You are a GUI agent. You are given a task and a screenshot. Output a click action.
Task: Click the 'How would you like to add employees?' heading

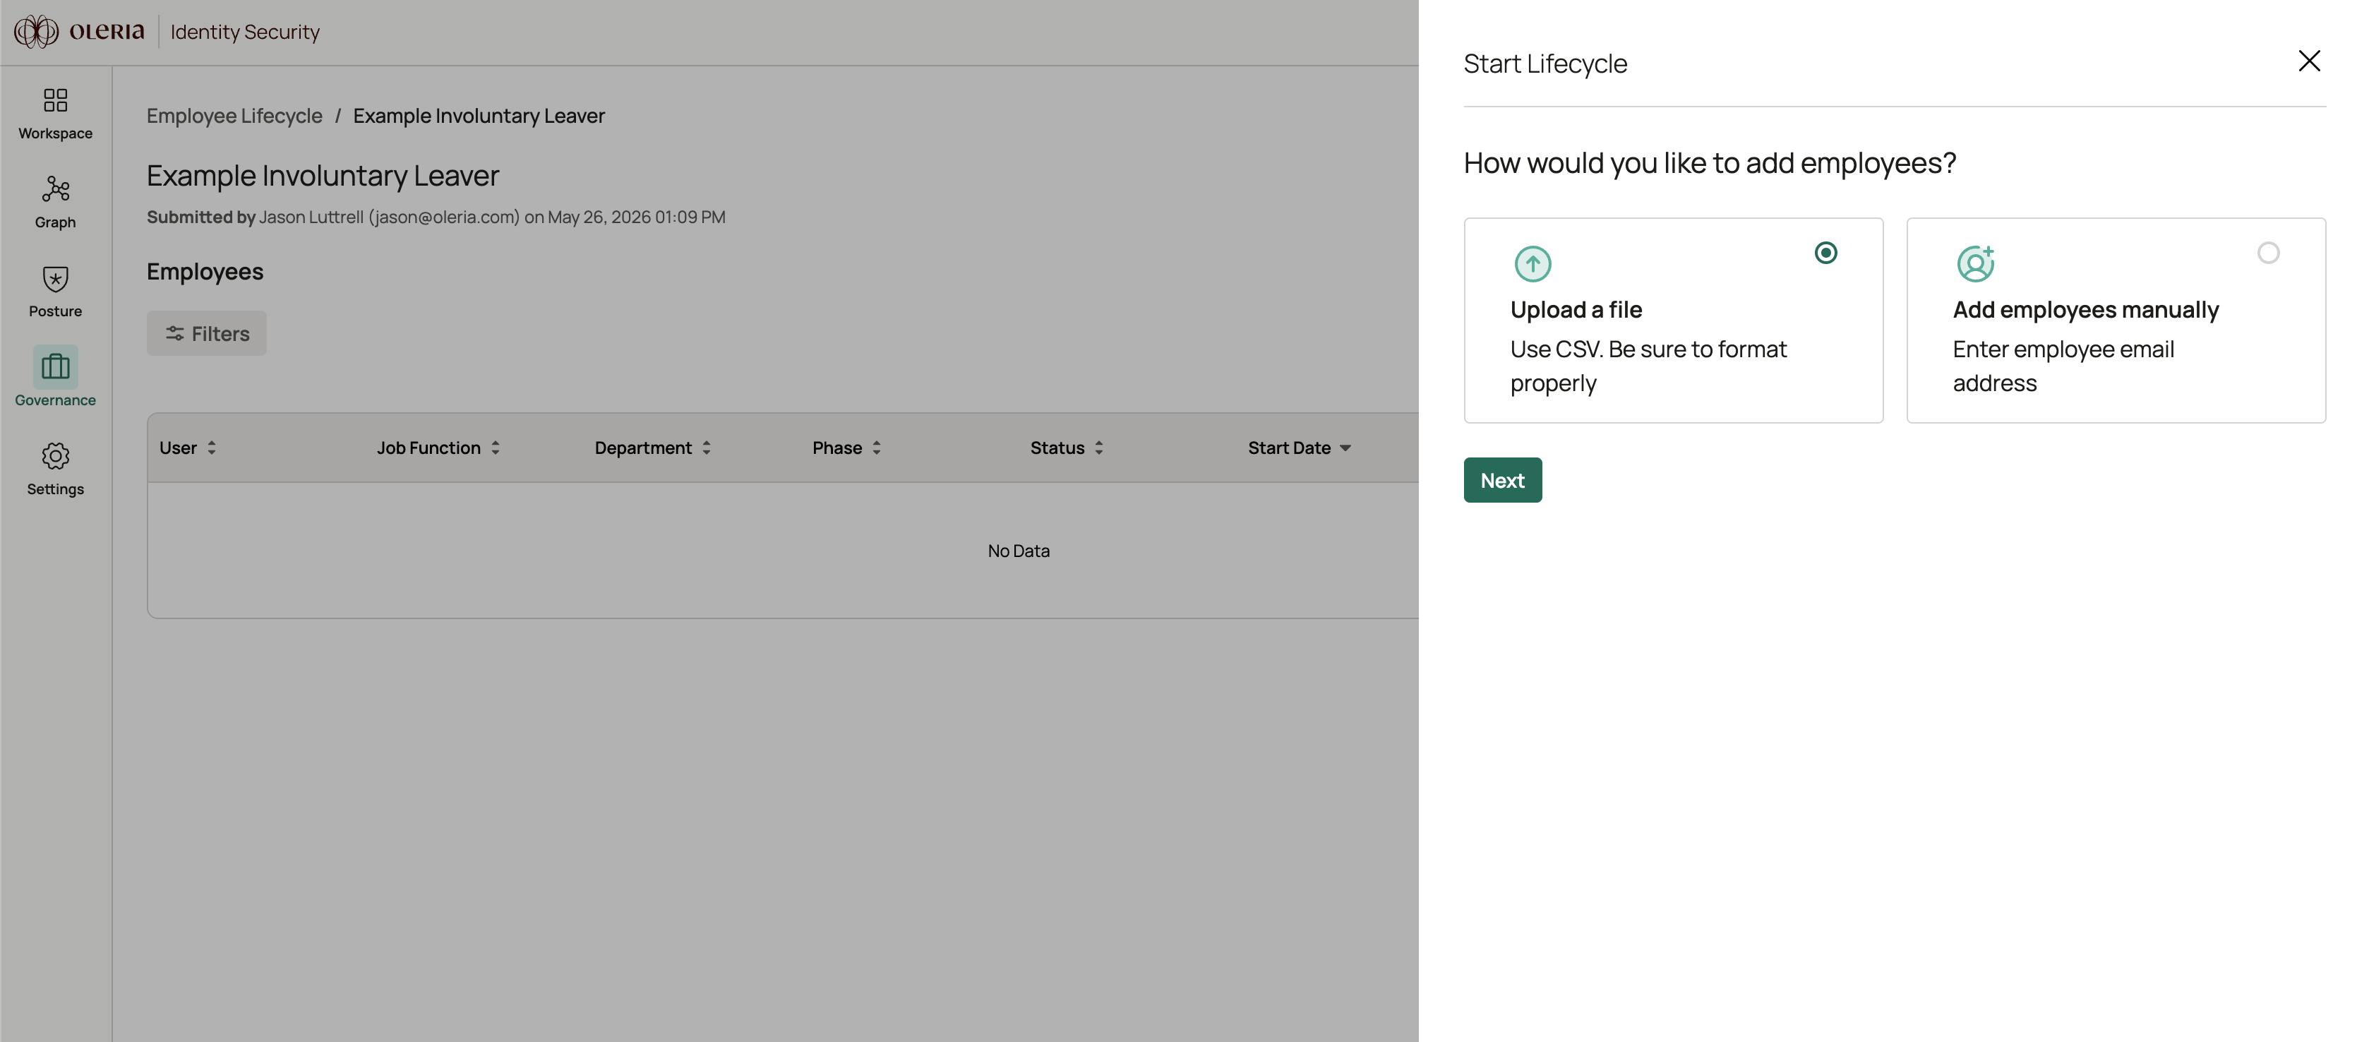click(1710, 163)
